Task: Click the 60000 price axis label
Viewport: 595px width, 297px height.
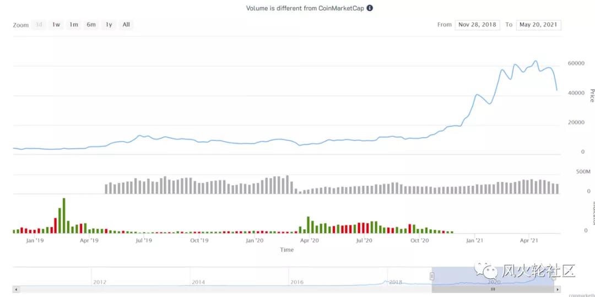Action: pos(576,63)
